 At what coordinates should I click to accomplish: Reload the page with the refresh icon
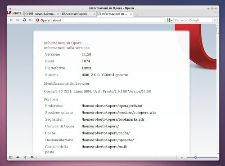tap(24, 20)
